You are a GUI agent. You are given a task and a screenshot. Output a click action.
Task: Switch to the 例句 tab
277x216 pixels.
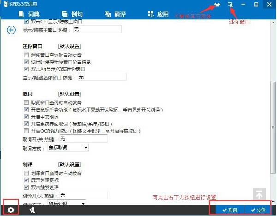tap(72, 14)
